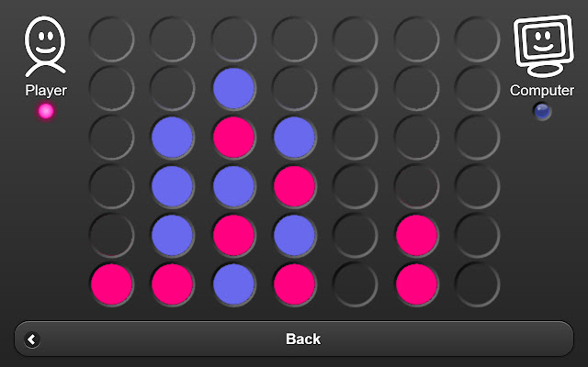Pick the empty bottom slot of fifth column

[x=356, y=284]
